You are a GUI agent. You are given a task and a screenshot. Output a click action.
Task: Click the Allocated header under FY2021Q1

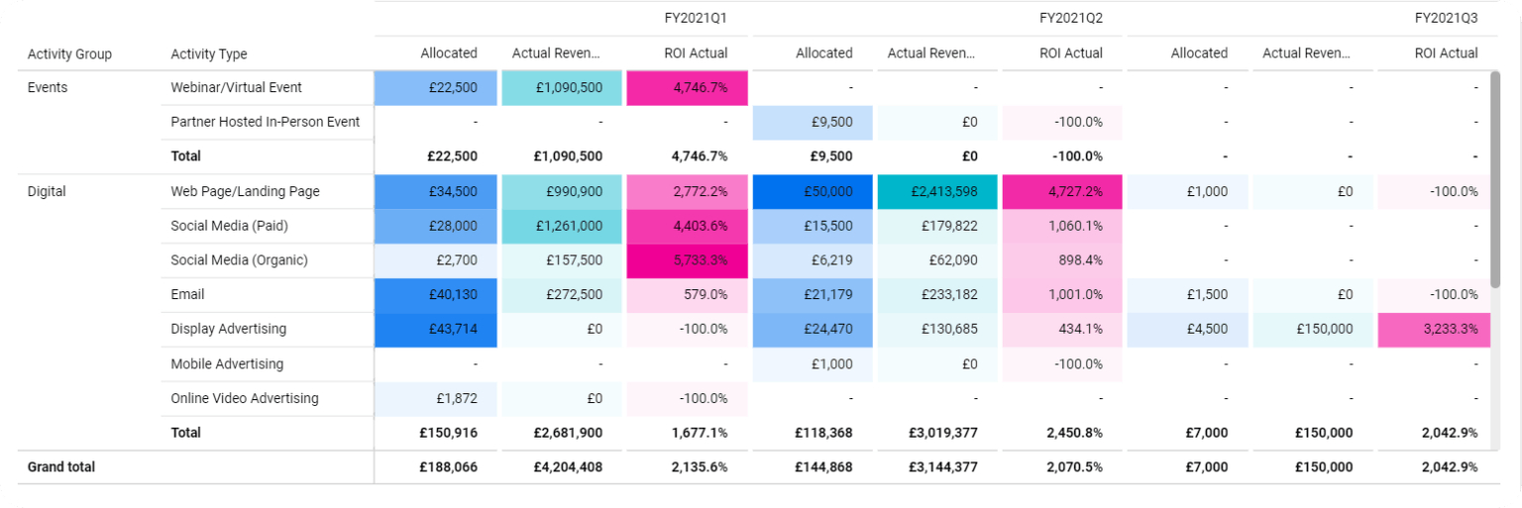coord(448,53)
